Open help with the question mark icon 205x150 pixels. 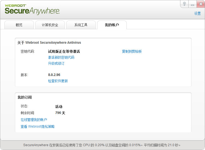coord(184,4)
